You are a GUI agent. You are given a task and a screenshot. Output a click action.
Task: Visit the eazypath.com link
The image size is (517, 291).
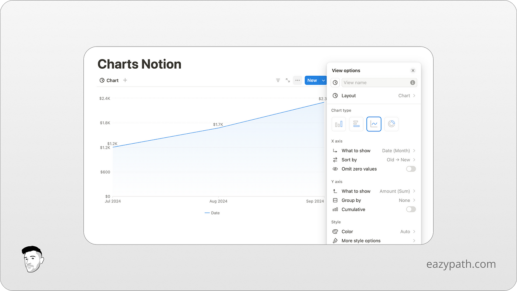461,264
